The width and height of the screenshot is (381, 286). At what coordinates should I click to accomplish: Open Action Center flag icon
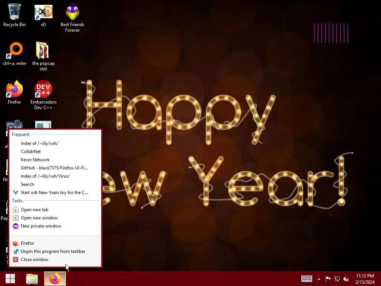tap(328, 279)
